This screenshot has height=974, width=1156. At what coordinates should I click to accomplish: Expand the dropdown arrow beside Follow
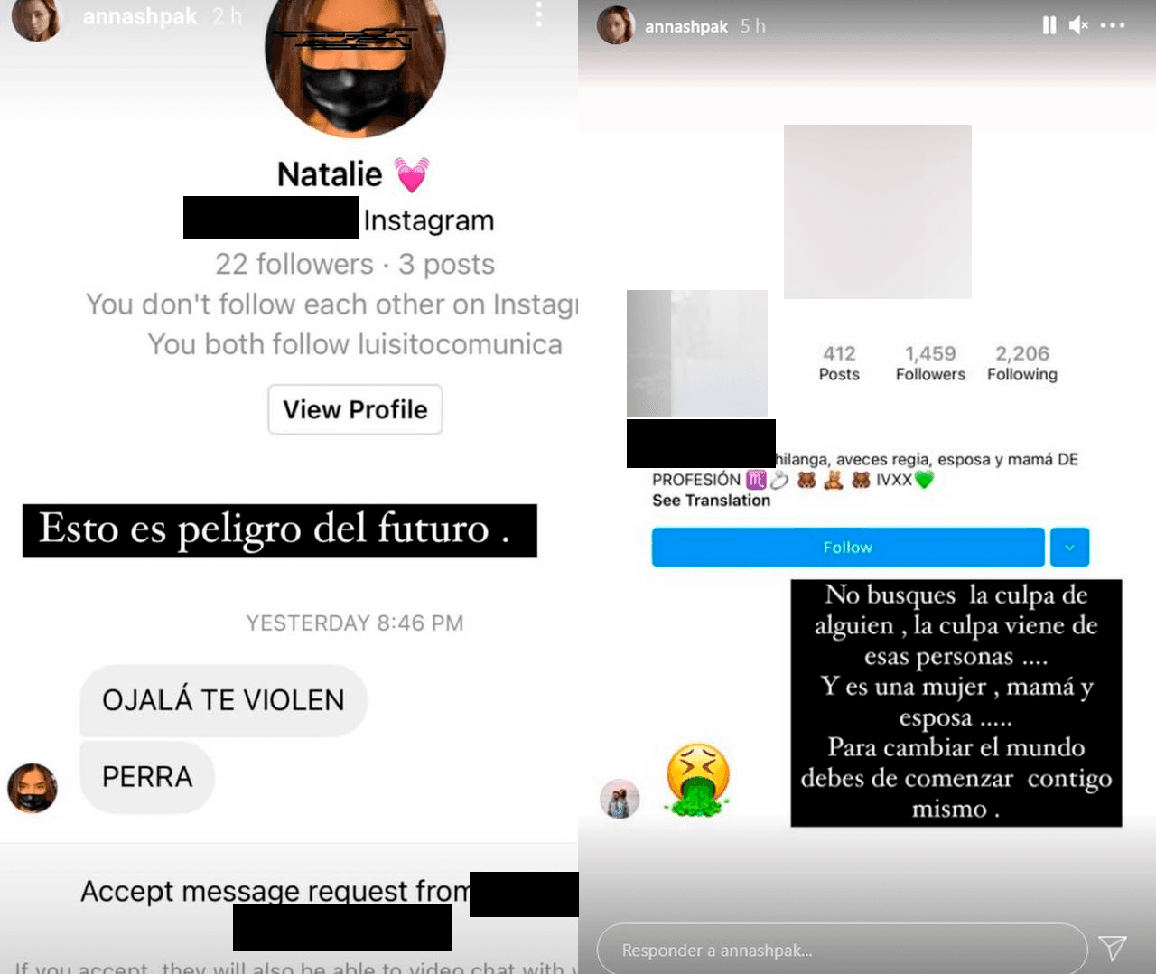click(x=1069, y=548)
